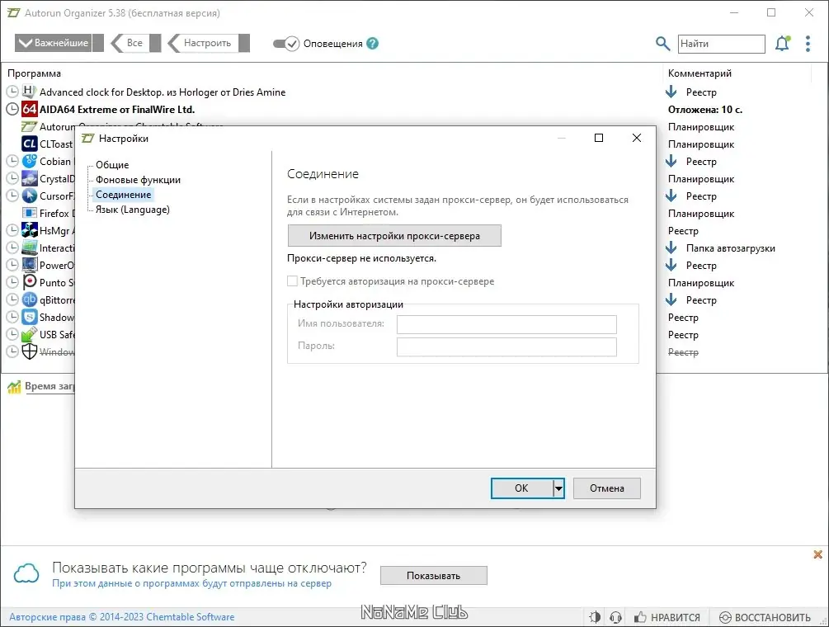Click the Cobian program icon
This screenshot has height=627, width=829.
30,161
